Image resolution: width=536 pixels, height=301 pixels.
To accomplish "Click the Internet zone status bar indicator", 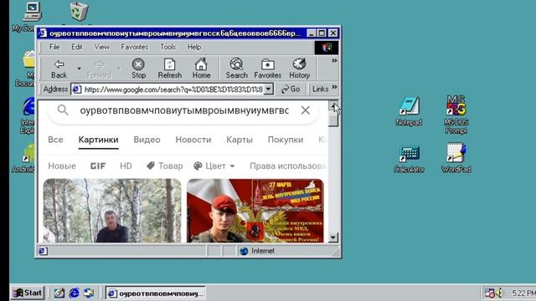I will 257,251.
